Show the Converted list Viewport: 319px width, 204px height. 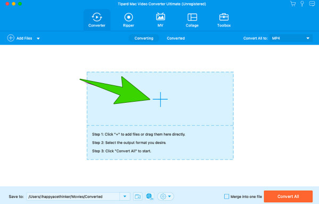(x=176, y=38)
